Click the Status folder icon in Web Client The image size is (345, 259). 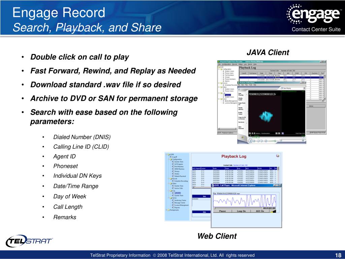[171, 183]
